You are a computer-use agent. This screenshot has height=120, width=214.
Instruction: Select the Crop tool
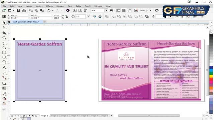click(x=4, y=33)
